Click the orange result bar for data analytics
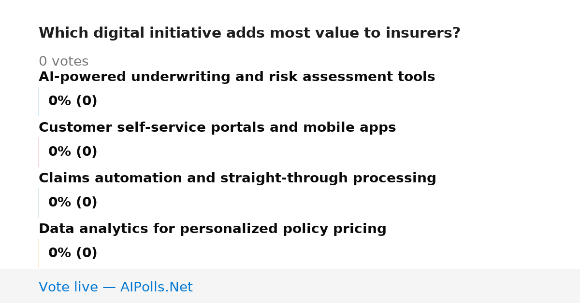Image resolution: width=580 pixels, height=303 pixels. (x=39, y=253)
